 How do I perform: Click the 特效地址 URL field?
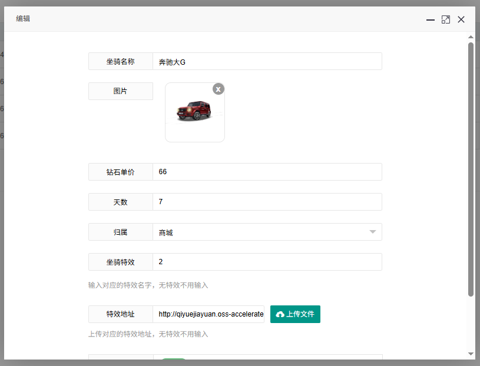pyautogui.click(x=211, y=314)
